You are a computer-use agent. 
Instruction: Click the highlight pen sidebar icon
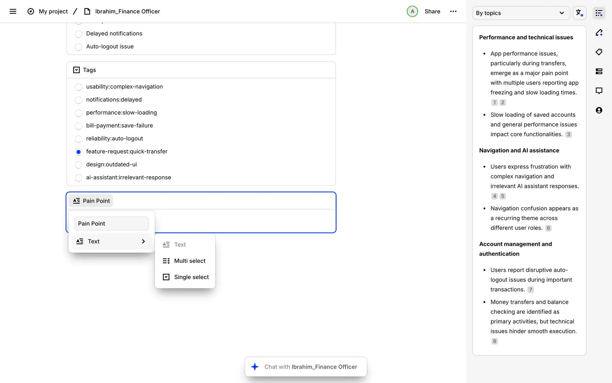tap(599, 33)
